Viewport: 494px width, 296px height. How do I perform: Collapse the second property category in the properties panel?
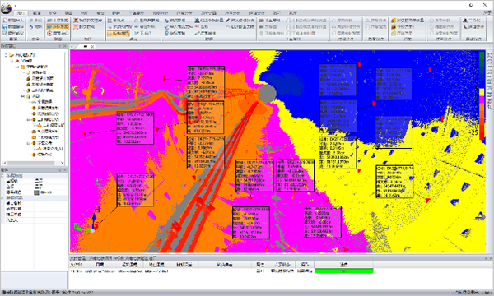[x=2, y=198]
